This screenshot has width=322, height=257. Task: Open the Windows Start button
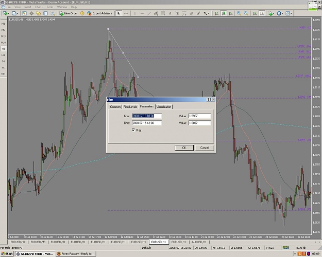(7, 254)
